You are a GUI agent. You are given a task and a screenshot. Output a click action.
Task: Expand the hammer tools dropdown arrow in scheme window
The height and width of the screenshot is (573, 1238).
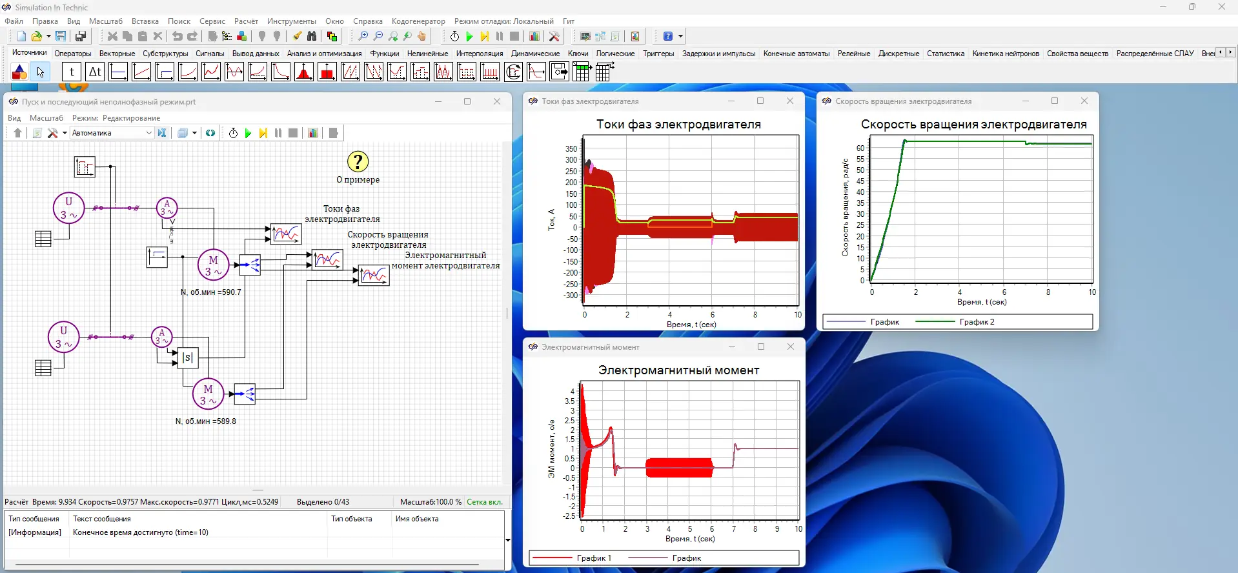pos(65,133)
